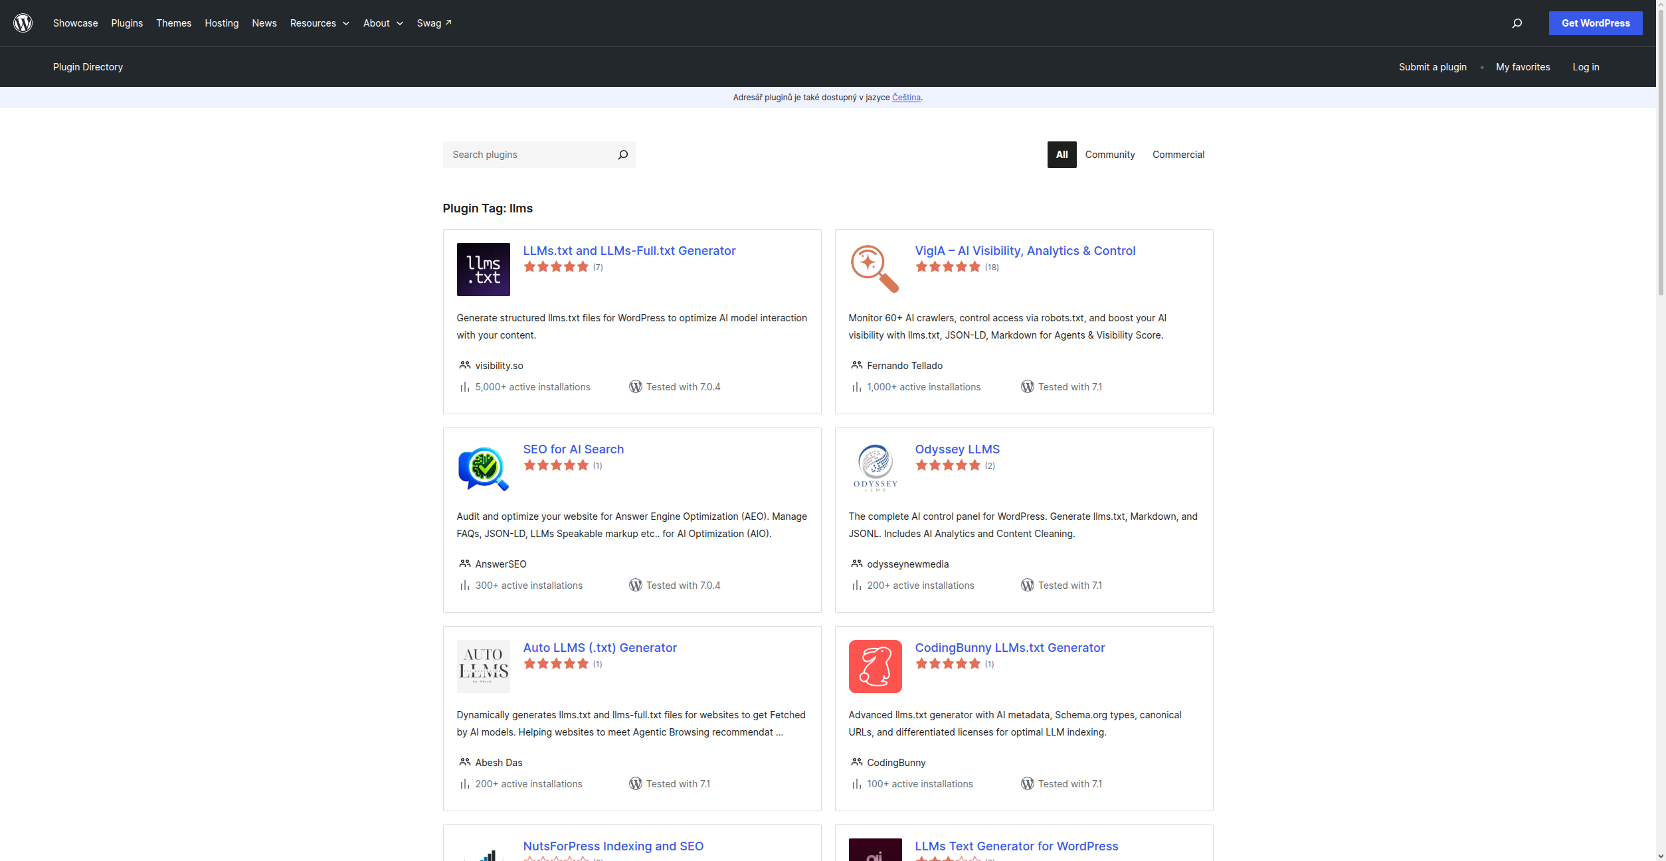Expand the Resources dropdown menu

coord(320,23)
